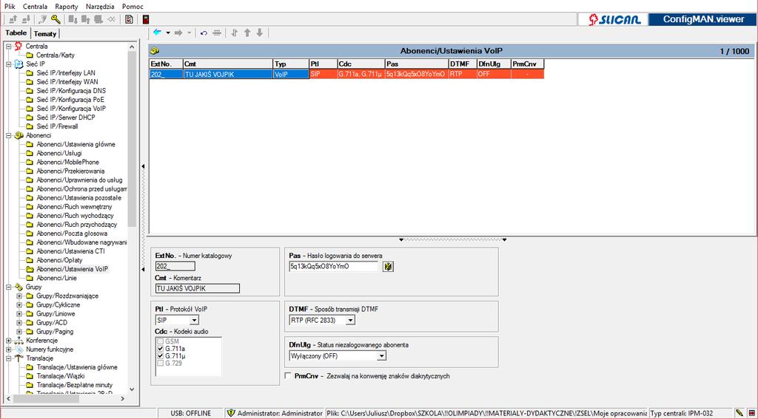Enable PrmCnv diacritic conversion checkbox
Image resolution: width=758 pixels, height=419 pixels.
coord(288,375)
